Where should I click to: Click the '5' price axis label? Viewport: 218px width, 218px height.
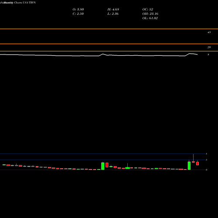(206, 160)
